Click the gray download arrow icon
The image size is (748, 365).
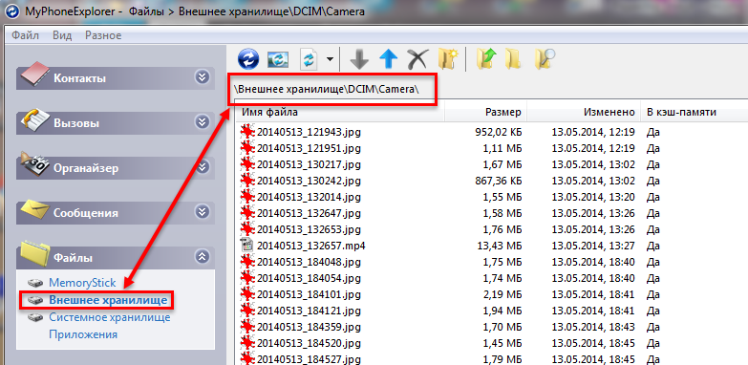tap(359, 59)
